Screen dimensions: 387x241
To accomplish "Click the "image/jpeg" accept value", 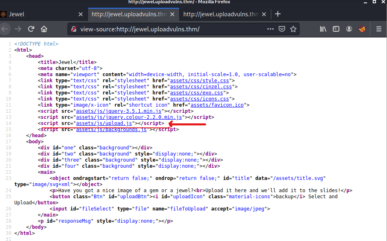I will 249,209.
